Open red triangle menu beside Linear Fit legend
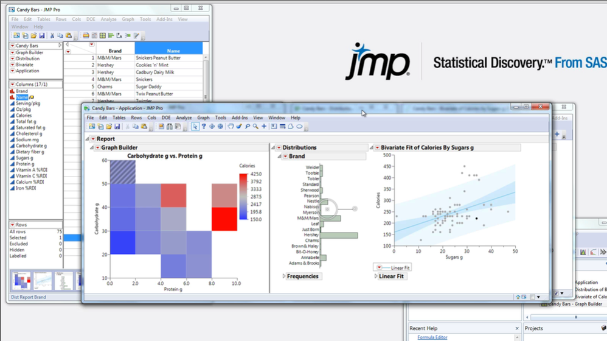 (380, 267)
